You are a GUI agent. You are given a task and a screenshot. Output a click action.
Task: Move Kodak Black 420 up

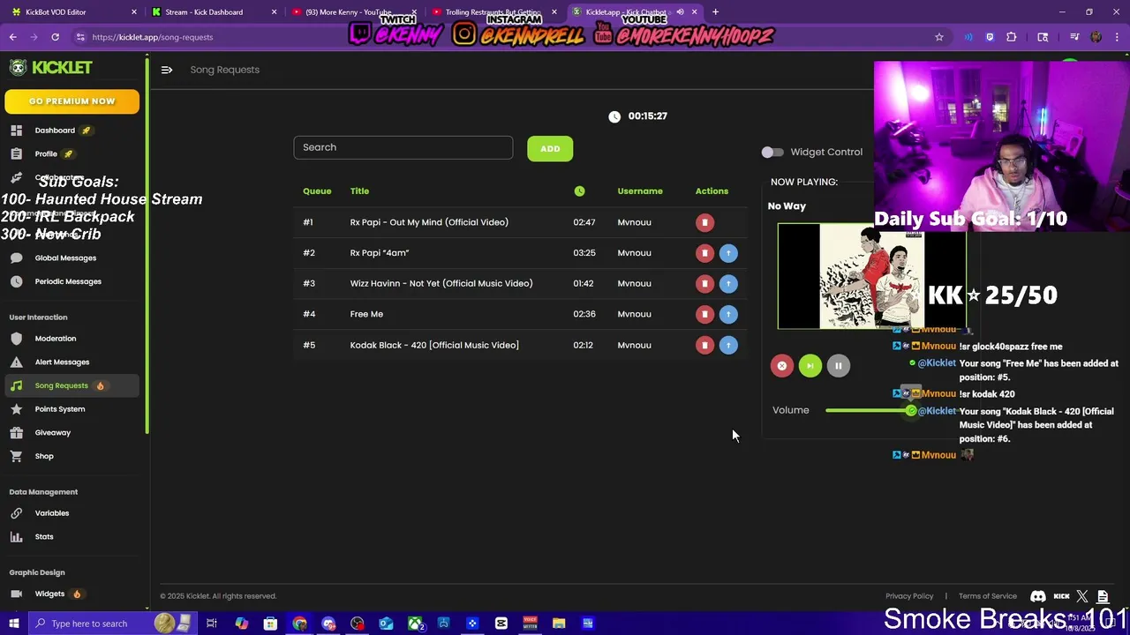click(x=728, y=345)
